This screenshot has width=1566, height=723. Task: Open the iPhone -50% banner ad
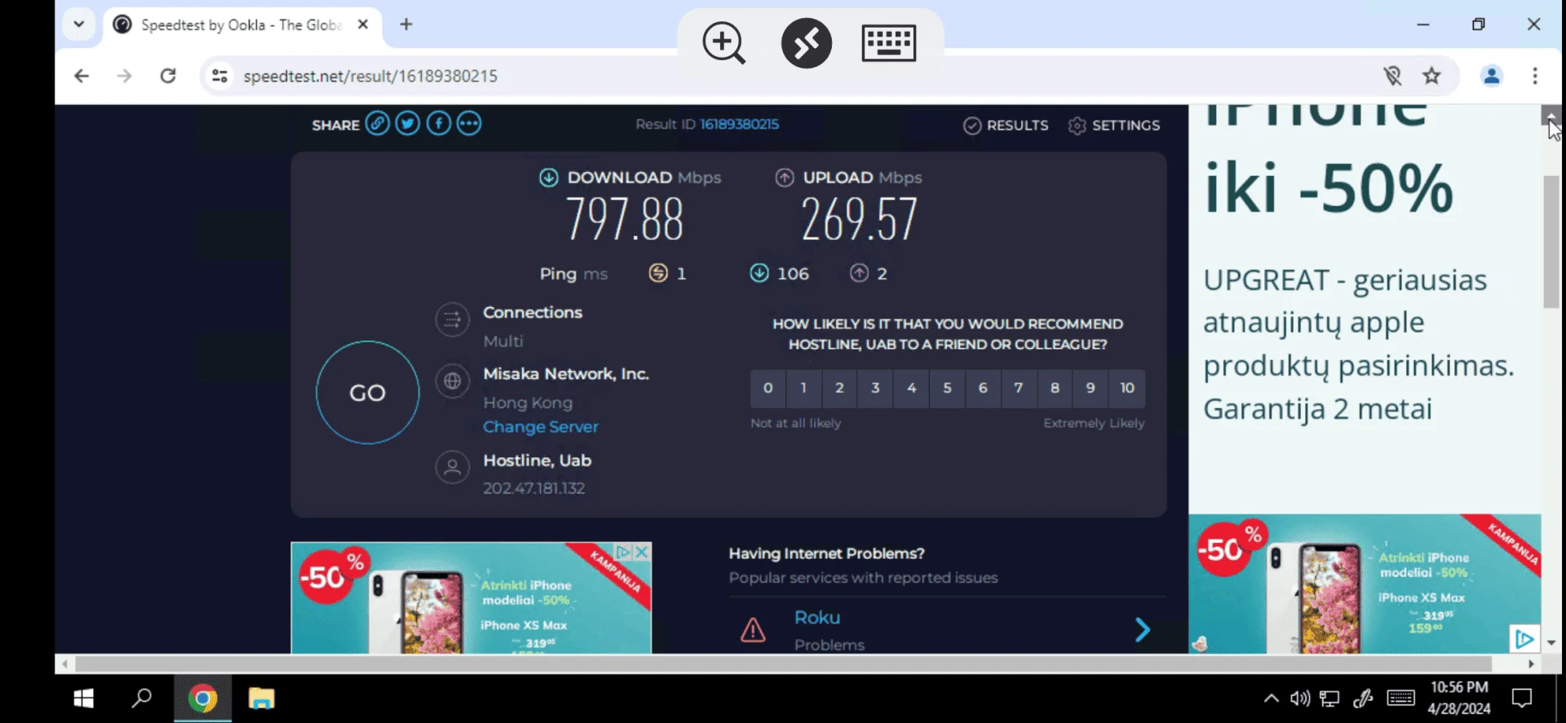471,598
